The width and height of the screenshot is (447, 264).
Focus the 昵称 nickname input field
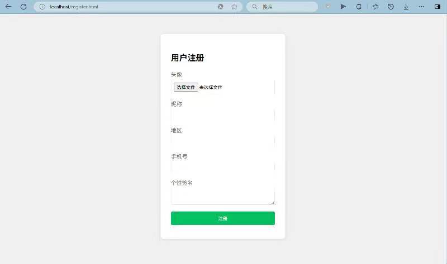click(x=222, y=115)
